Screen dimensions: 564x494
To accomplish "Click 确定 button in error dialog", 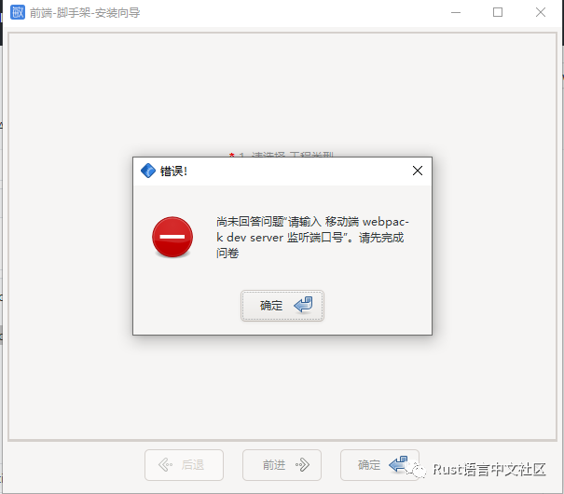I will [x=282, y=306].
